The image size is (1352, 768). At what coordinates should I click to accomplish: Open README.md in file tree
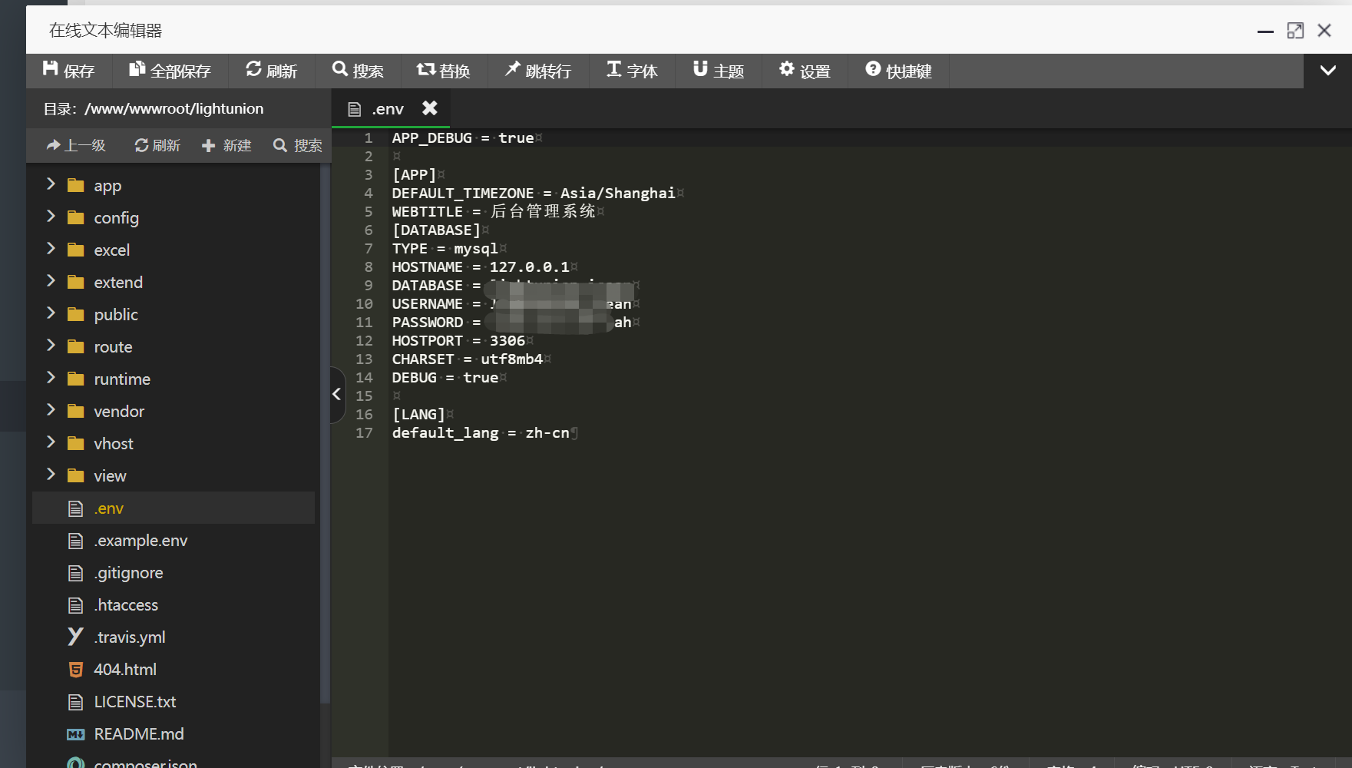click(x=139, y=734)
